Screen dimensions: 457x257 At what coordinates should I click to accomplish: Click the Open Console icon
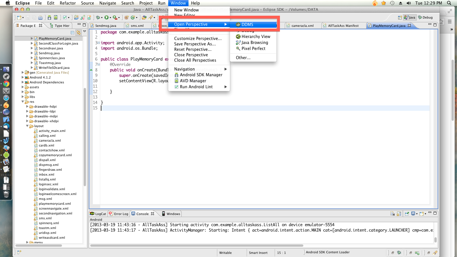(421, 214)
